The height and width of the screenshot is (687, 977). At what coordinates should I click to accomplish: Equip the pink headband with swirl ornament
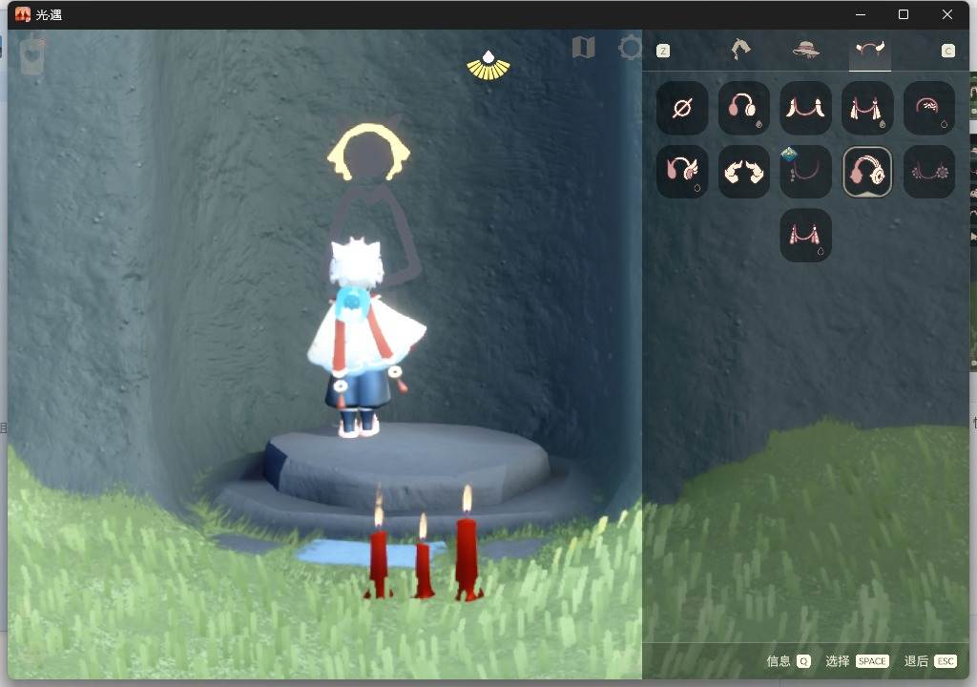coord(928,108)
